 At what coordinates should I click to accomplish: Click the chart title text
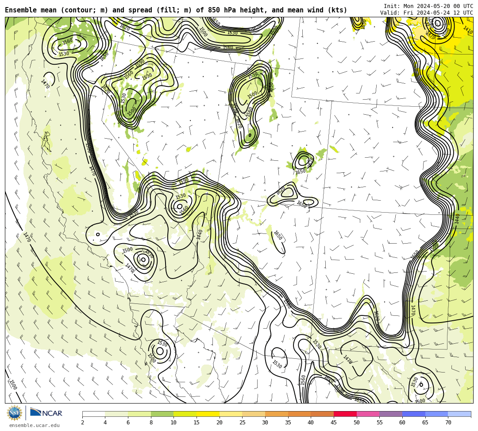pyautogui.click(x=176, y=10)
